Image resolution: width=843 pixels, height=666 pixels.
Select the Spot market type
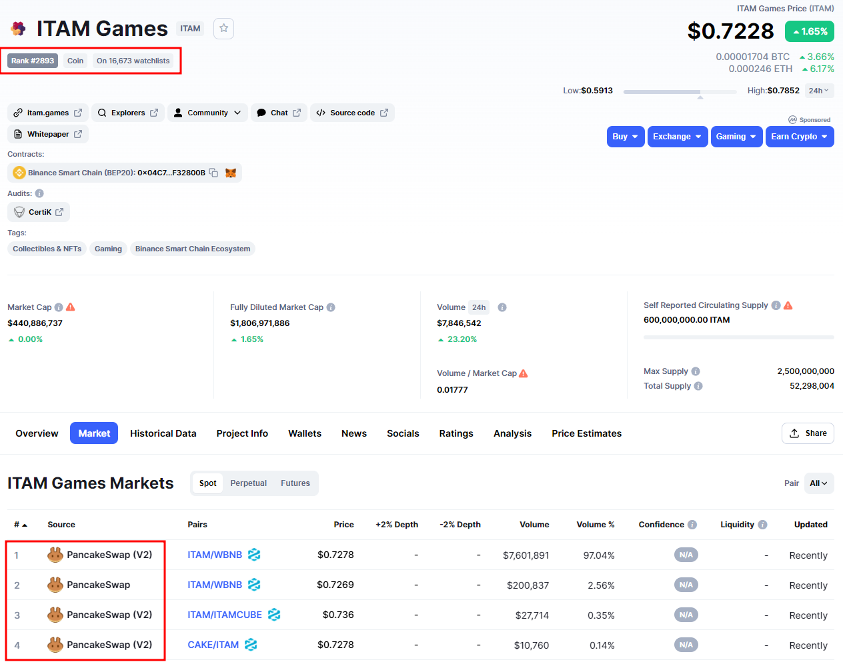tap(207, 483)
